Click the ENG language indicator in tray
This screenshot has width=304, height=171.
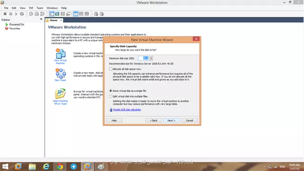[282, 167]
